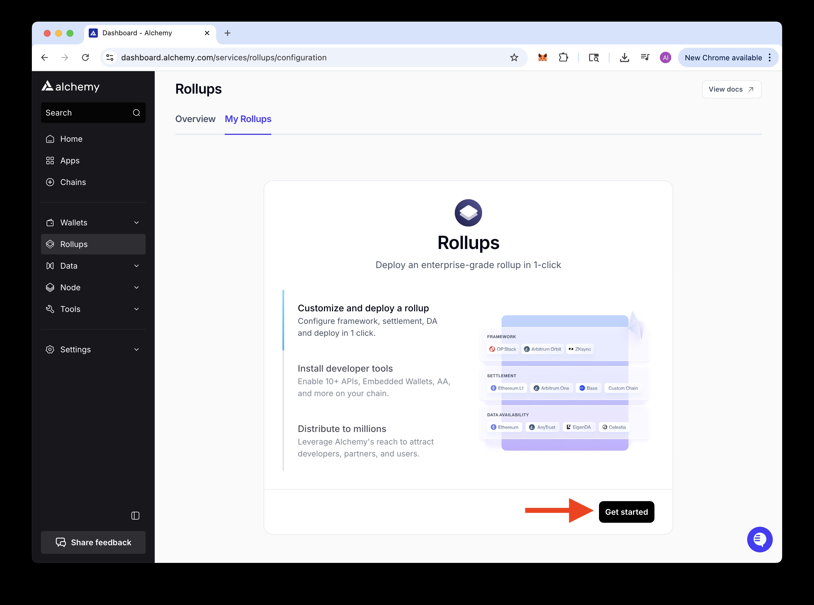
Task: Click the address bar URL
Action: (x=224, y=57)
